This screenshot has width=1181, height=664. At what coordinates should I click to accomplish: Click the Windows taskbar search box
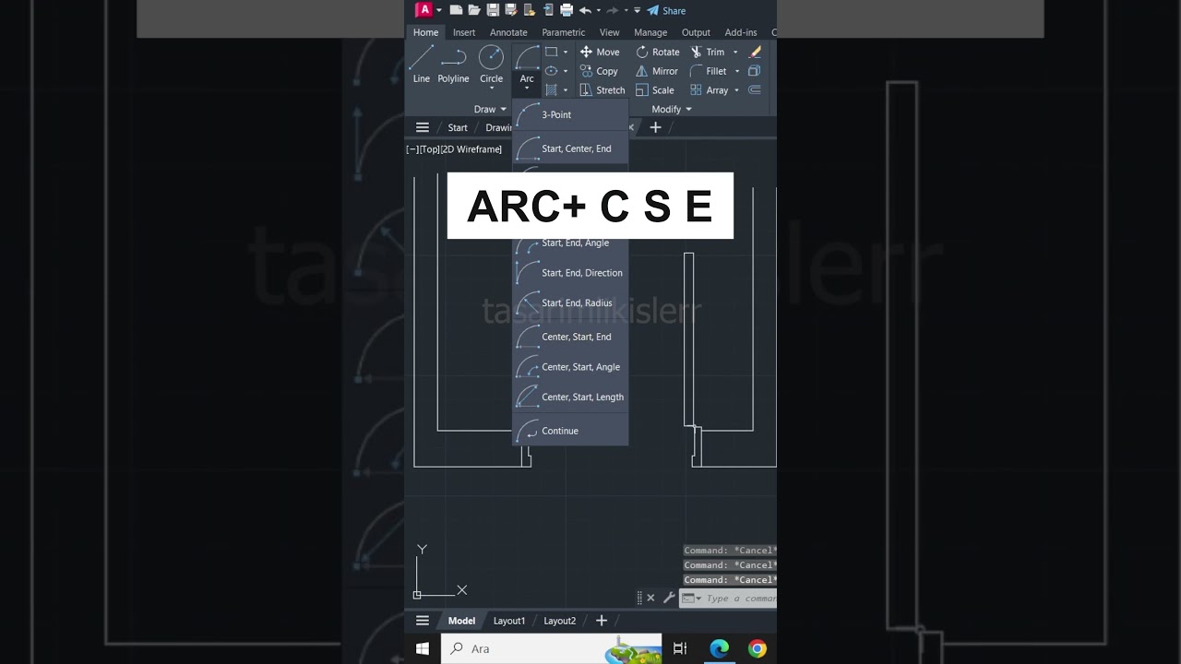tap(552, 648)
